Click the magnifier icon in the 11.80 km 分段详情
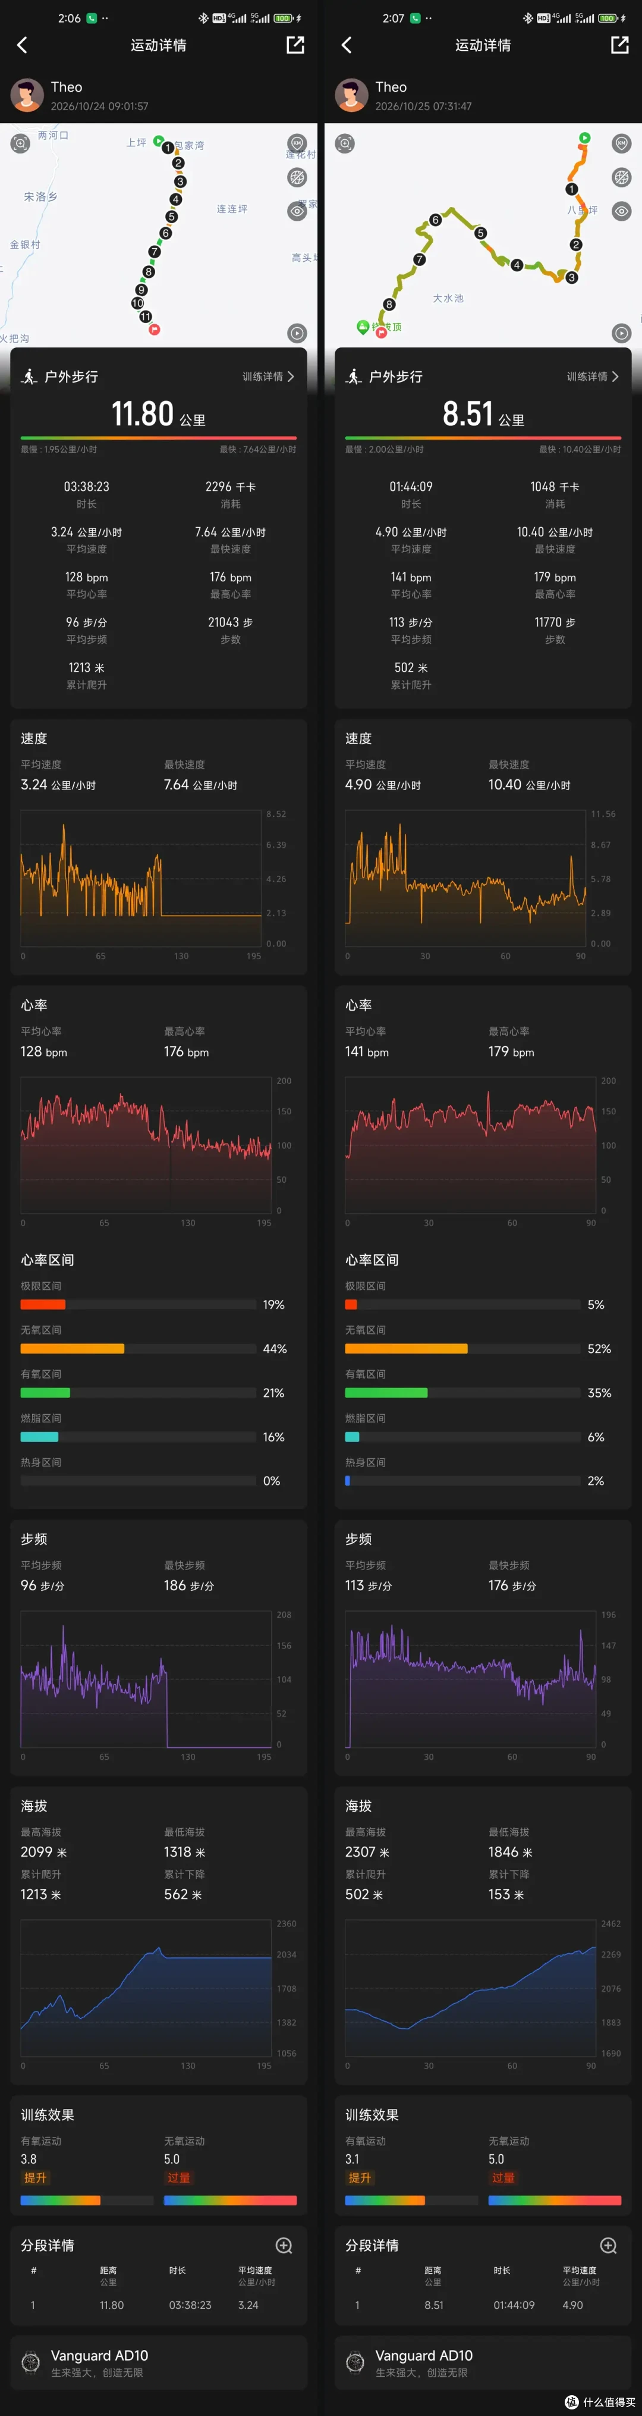Viewport: 642px width, 2416px height. 284,2245
